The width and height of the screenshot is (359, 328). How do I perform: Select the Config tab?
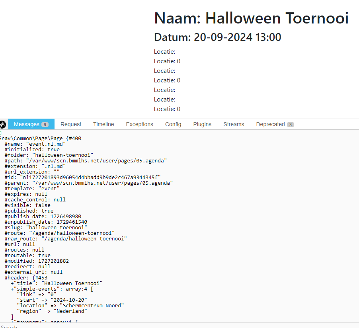pos(173,124)
